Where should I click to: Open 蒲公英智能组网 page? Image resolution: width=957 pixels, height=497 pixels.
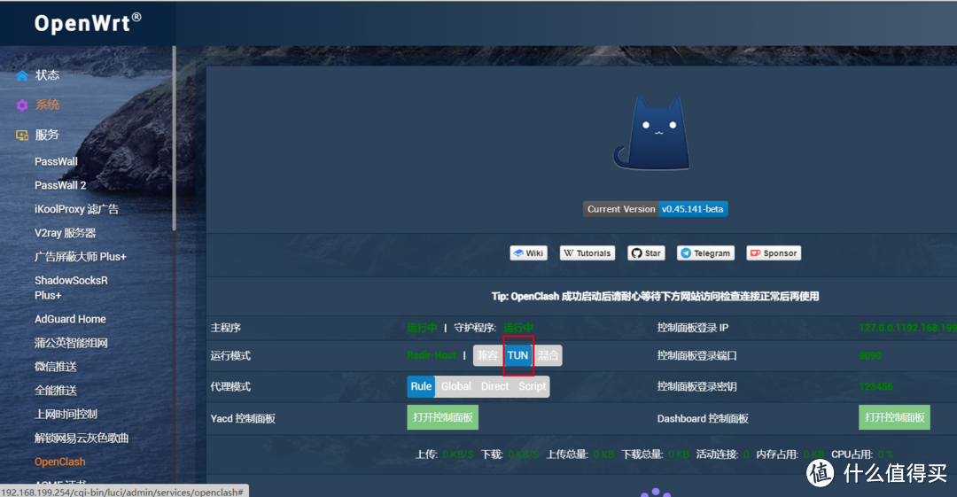71,343
